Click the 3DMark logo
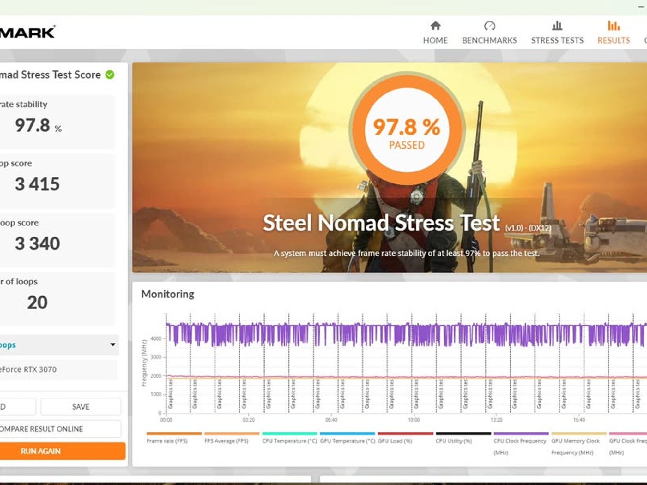The image size is (647, 485). [27, 32]
